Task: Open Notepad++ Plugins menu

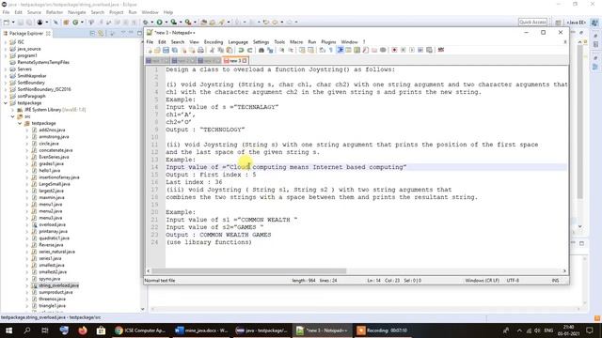Action: click(x=328, y=41)
